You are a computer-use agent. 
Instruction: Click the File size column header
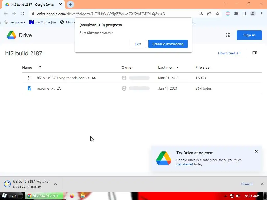[x=202, y=67]
